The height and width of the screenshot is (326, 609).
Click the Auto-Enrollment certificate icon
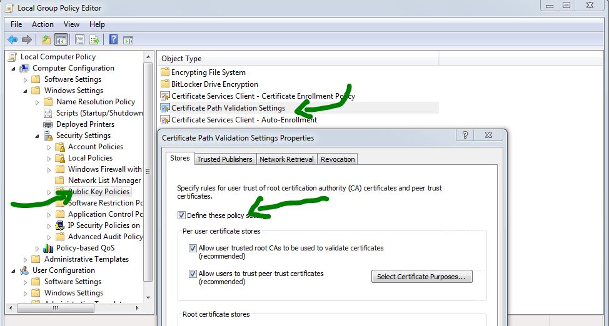(165, 119)
